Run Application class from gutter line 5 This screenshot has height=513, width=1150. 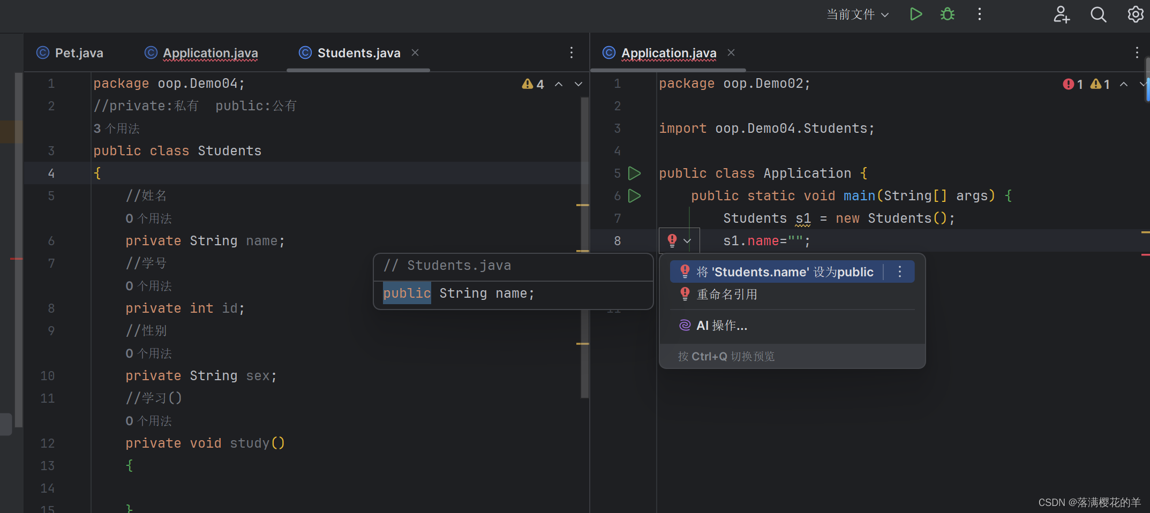coord(635,173)
